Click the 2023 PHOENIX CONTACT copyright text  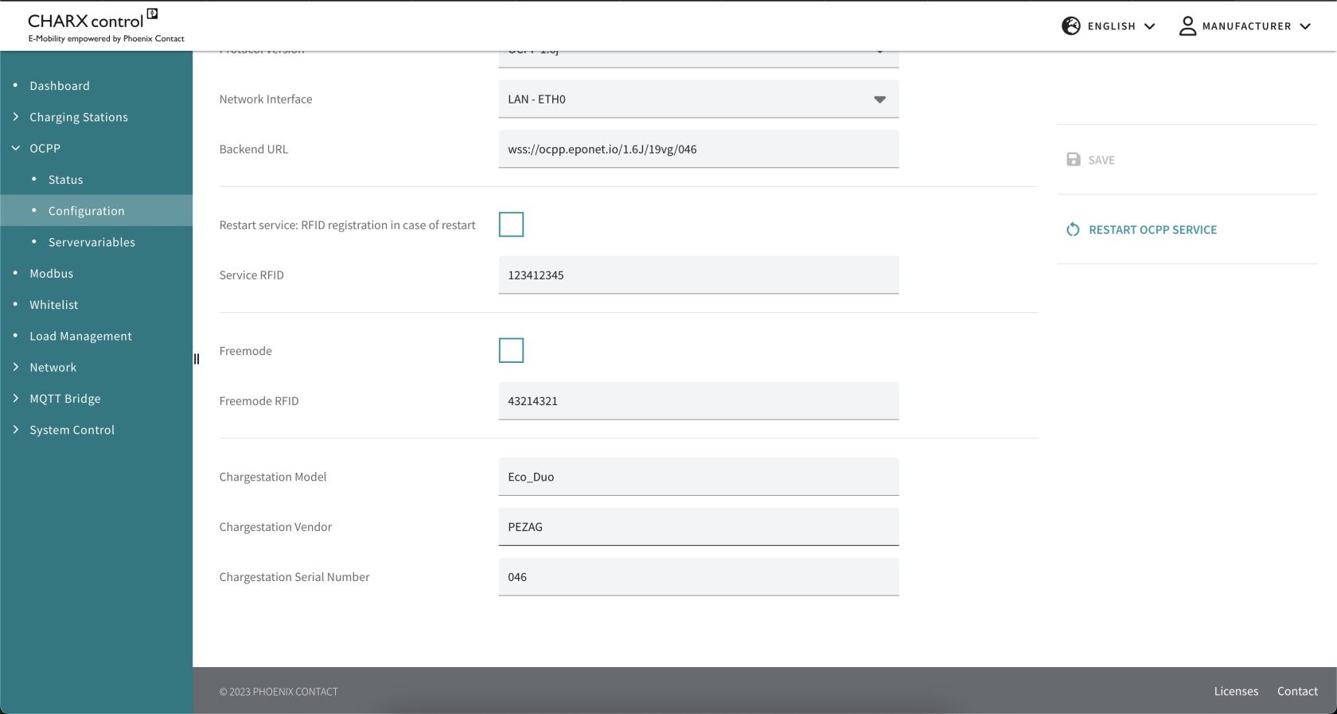[x=279, y=692]
